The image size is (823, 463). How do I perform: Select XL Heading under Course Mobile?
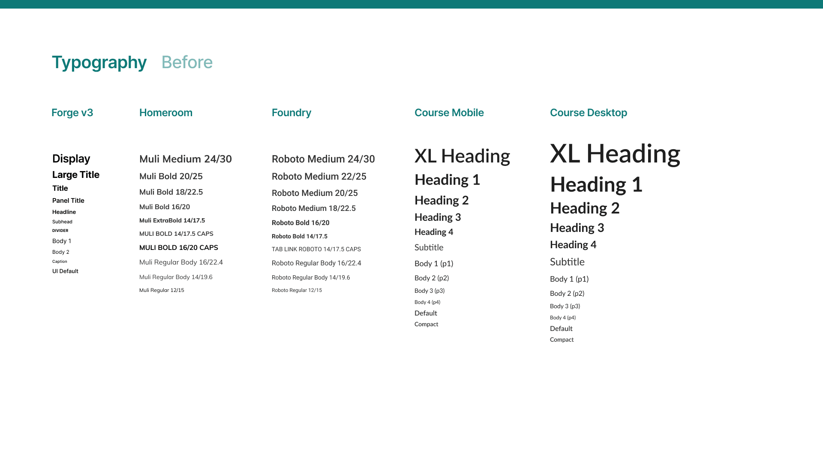click(x=462, y=156)
